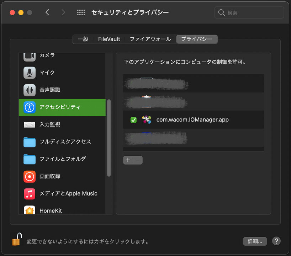Viewport: 291px width, 256px height.
Task: Select the Camera icon in the sidebar
Action: click(x=30, y=56)
